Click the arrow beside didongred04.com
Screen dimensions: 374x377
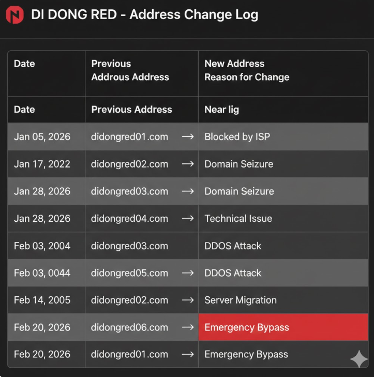(x=188, y=219)
